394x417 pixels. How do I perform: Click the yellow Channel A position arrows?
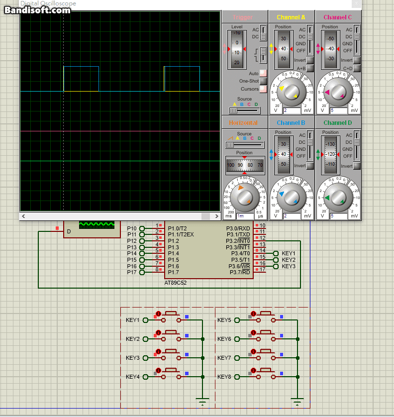[271, 49]
